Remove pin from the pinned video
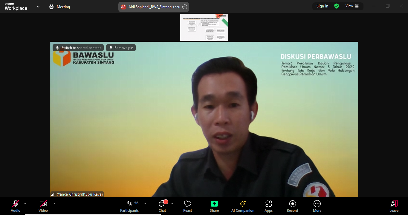408x215 pixels. (x=121, y=48)
